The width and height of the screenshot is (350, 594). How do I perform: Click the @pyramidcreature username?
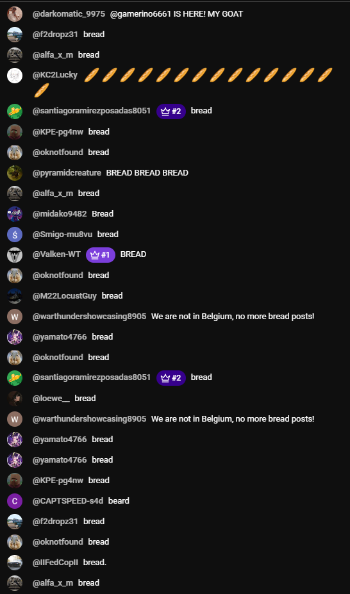pyautogui.click(x=67, y=173)
